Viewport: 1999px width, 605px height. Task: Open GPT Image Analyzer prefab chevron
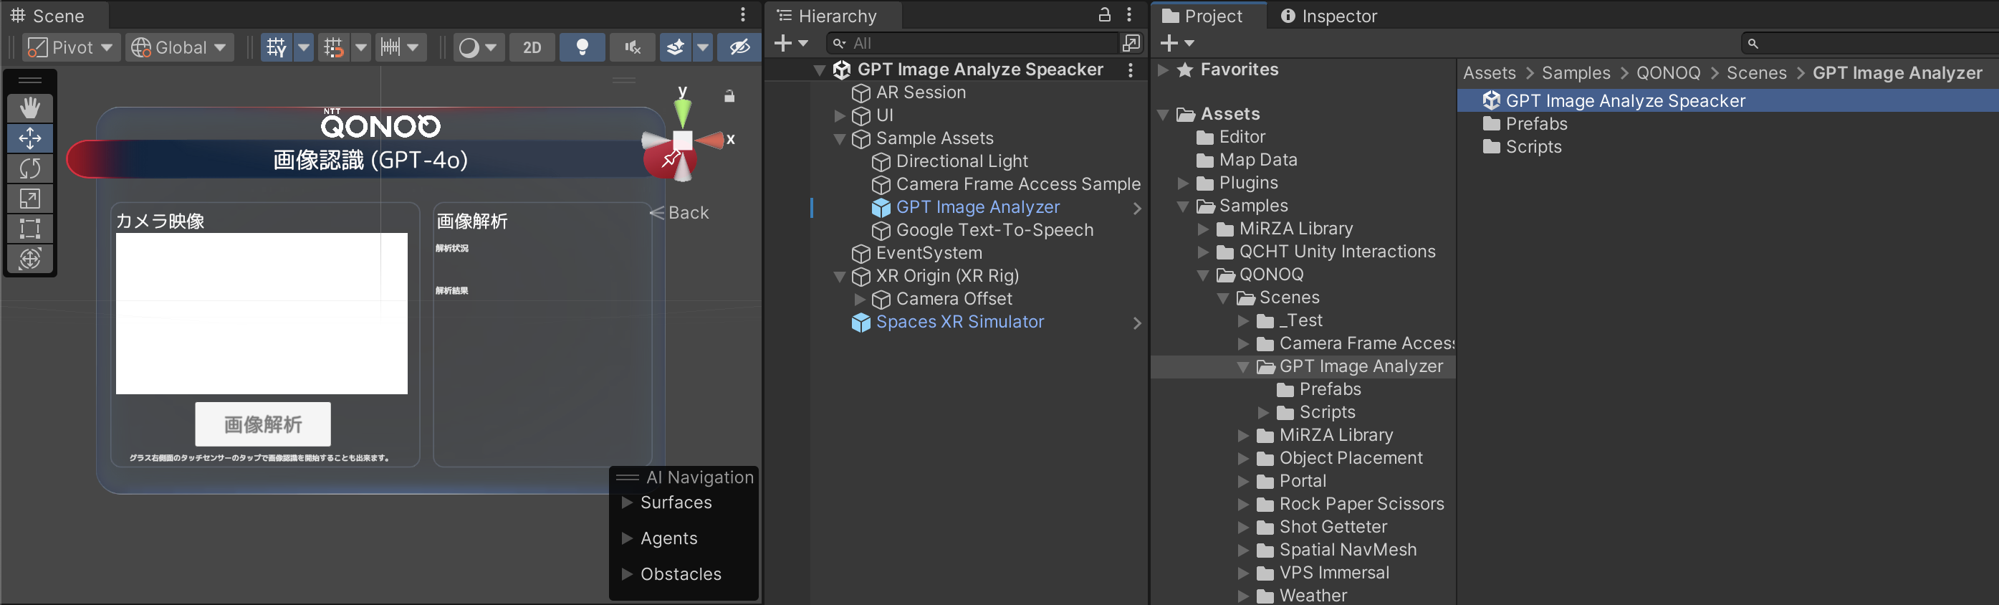1137,208
